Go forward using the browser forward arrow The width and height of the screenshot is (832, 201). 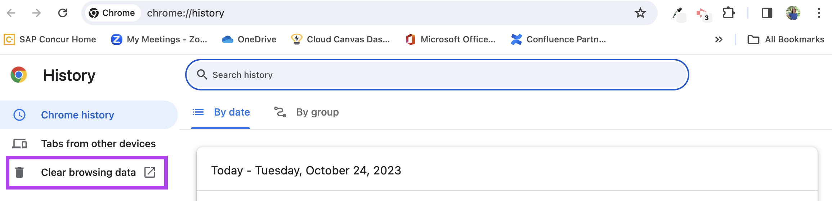37,13
